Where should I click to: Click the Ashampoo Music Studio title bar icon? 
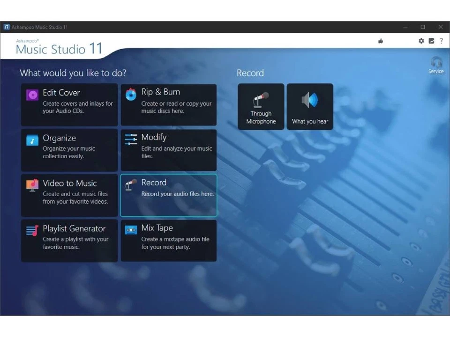6,27
